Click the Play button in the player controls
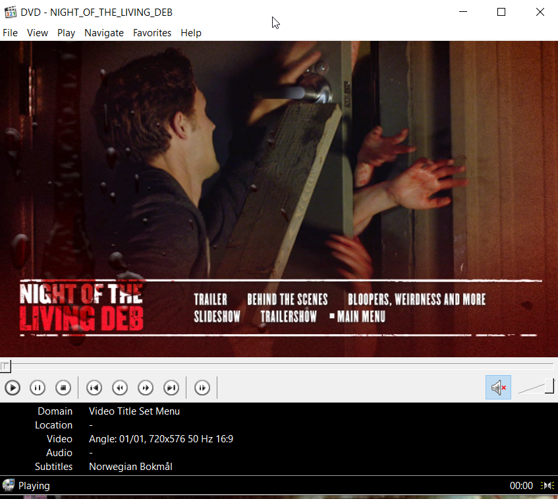558x499 pixels. pos(13,388)
